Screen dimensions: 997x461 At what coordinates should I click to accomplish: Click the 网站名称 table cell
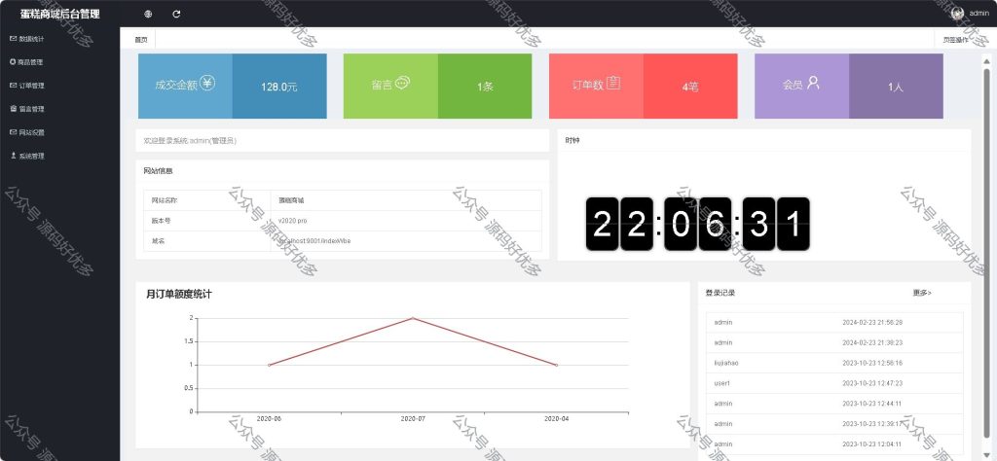207,200
